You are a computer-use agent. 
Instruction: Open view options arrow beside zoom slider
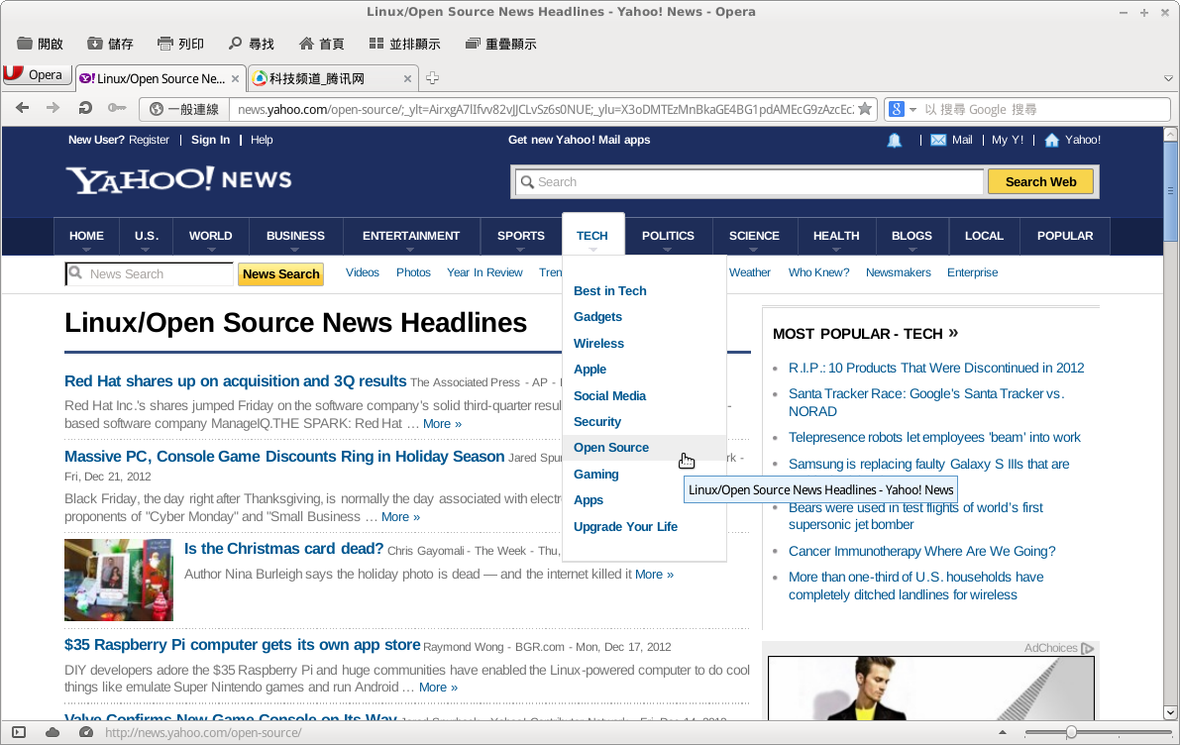click(1003, 732)
